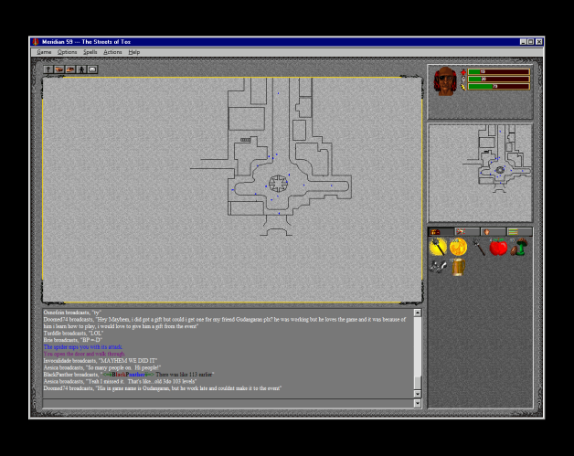The width and height of the screenshot is (574, 456).
Task: Click "MAYHEM WE DID IT" broadcast line
Action: 100,361
